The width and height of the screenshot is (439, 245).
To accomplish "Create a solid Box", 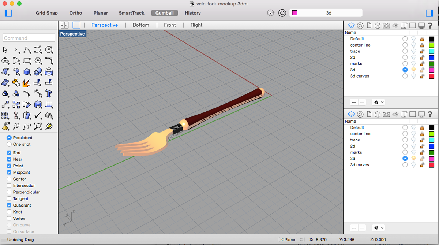I will pyautogui.click(x=27, y=71).
